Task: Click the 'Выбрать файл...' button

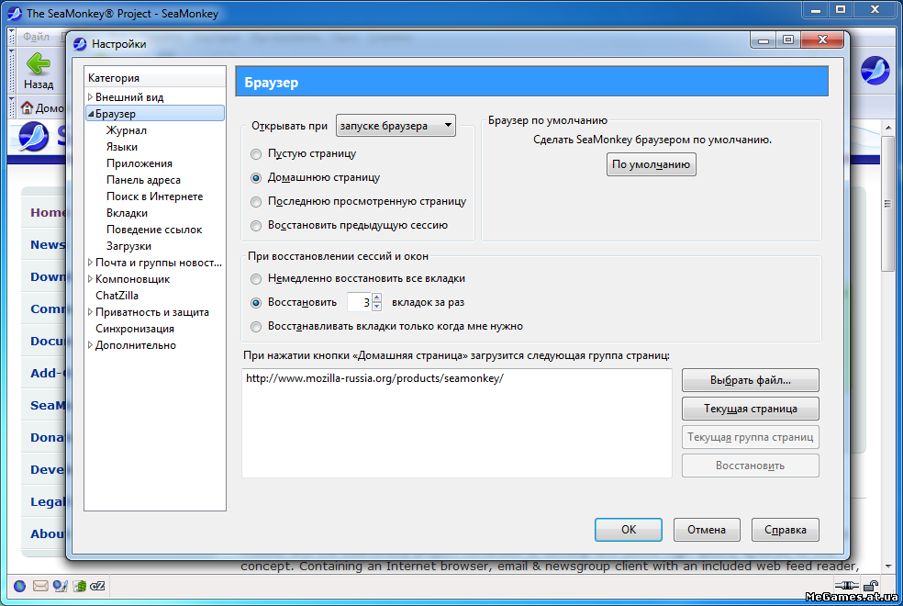Action: pyautogui.click(x=751, y=380)
